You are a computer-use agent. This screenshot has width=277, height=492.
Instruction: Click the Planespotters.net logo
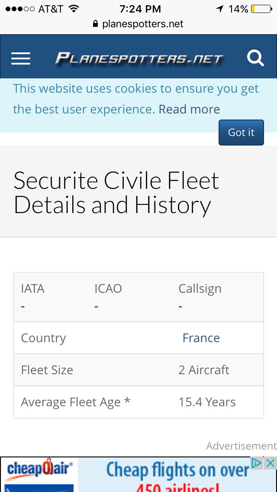[x=139, y=58]
